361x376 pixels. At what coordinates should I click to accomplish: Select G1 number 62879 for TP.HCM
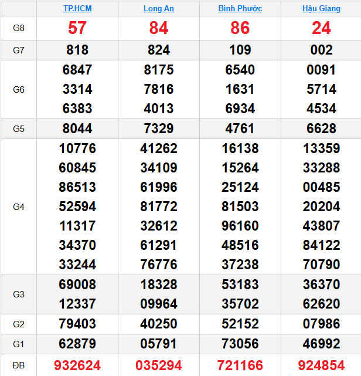click(77, 344)
